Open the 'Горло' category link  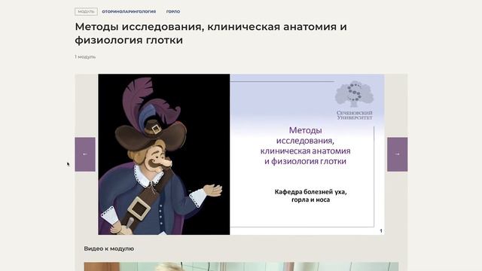point(173,12)
